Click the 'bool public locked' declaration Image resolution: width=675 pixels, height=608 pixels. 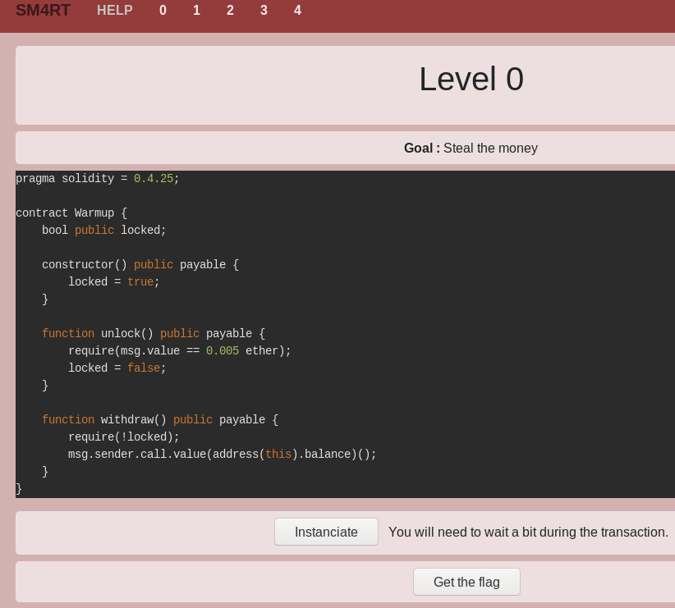pyautogui.click(x=103, y=231)
